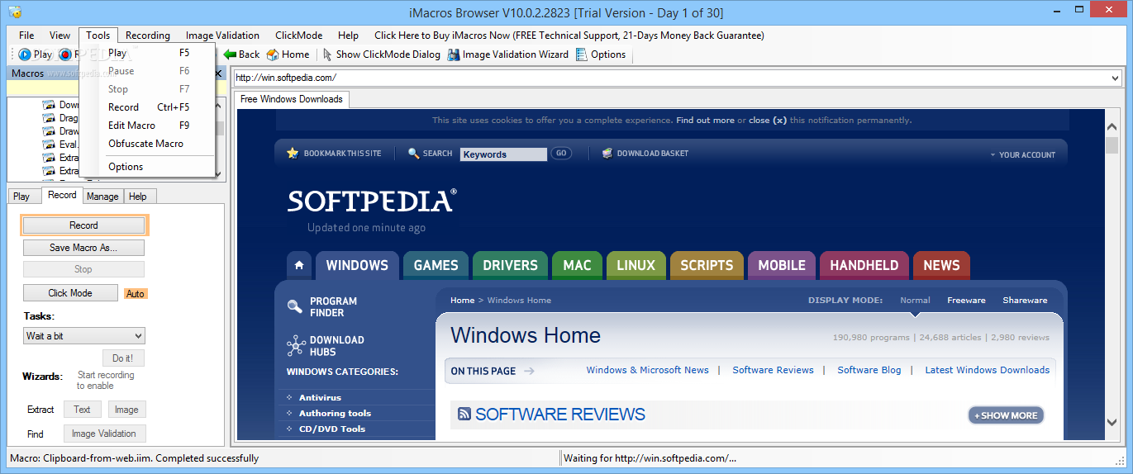Click Save Macro As... button
The image size is (1133, 474).
(83, 248)
